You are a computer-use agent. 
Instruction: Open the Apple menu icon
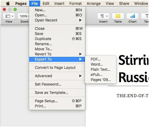8,3
